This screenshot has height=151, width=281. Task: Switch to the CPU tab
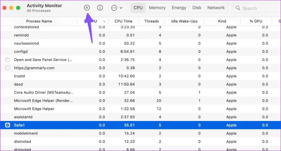point(138,8)
